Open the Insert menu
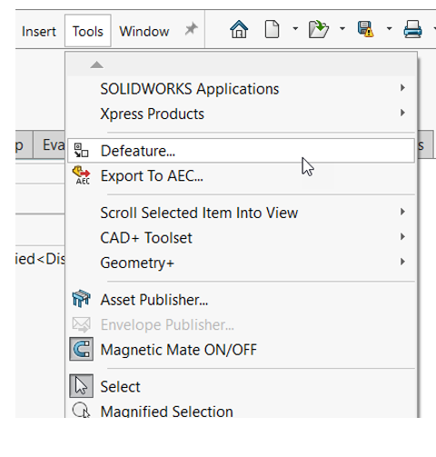Viewport: 436px width, 457px height. (x=39, y=31)
